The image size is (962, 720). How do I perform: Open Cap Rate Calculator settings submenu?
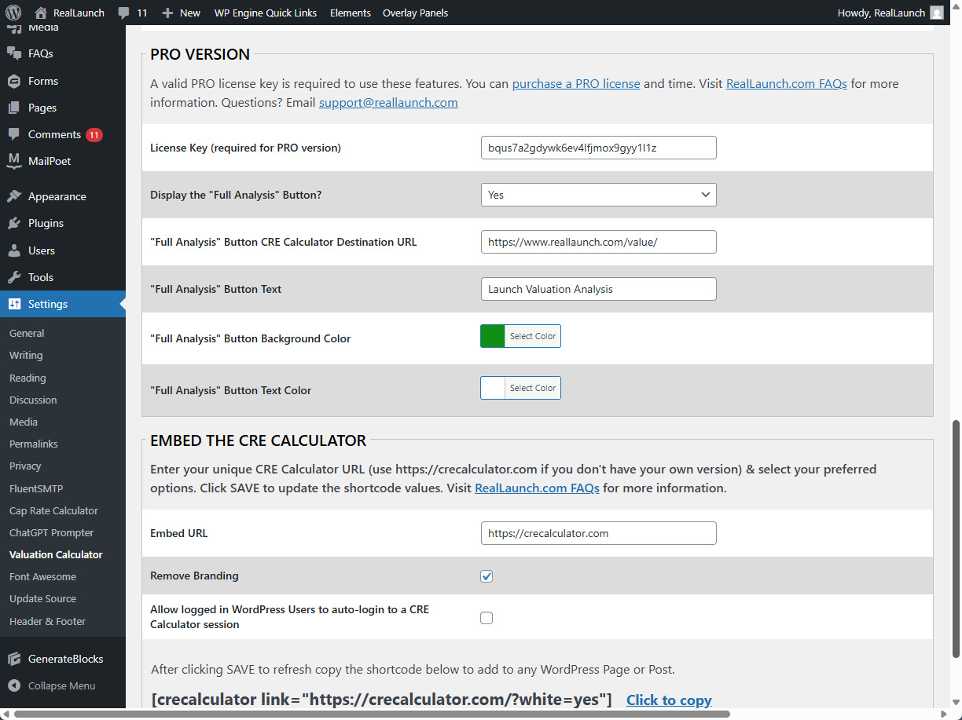tap(53, 510)
